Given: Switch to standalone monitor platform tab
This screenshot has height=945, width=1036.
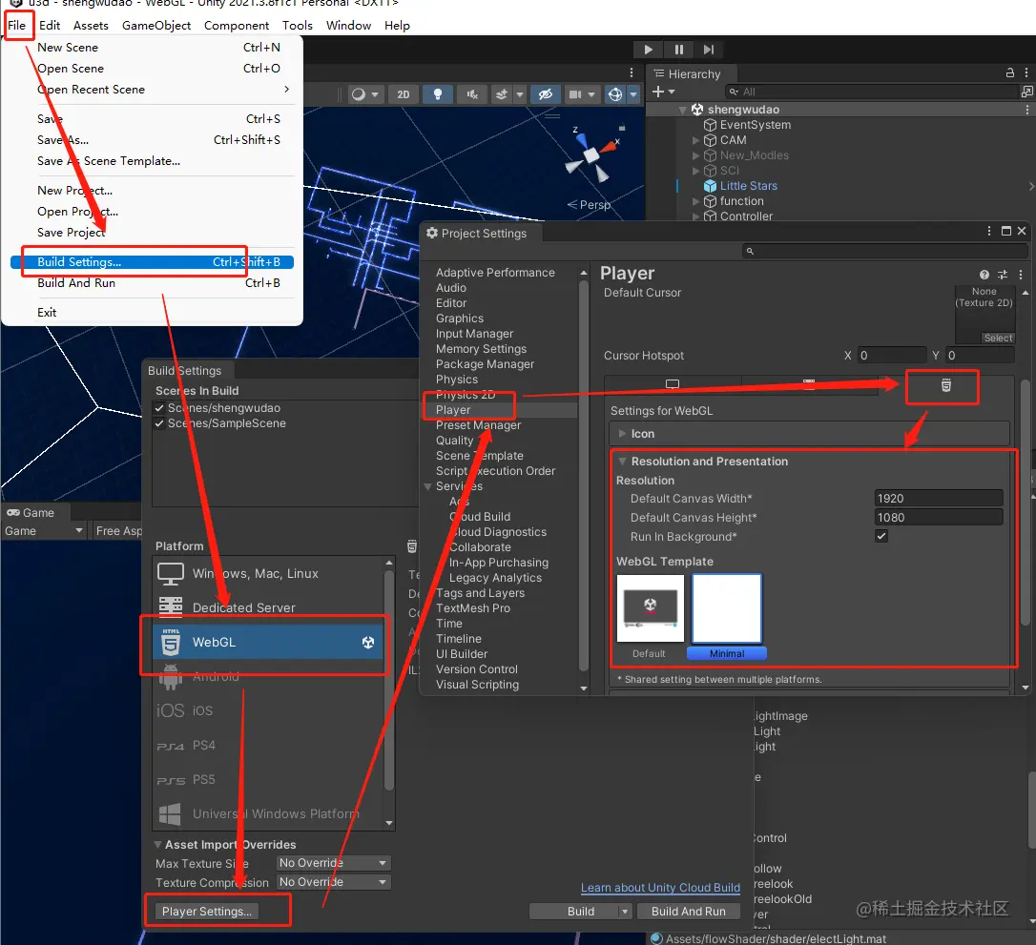Looking at the screenshot, I should pyautogui.click(x=673, y=385).
